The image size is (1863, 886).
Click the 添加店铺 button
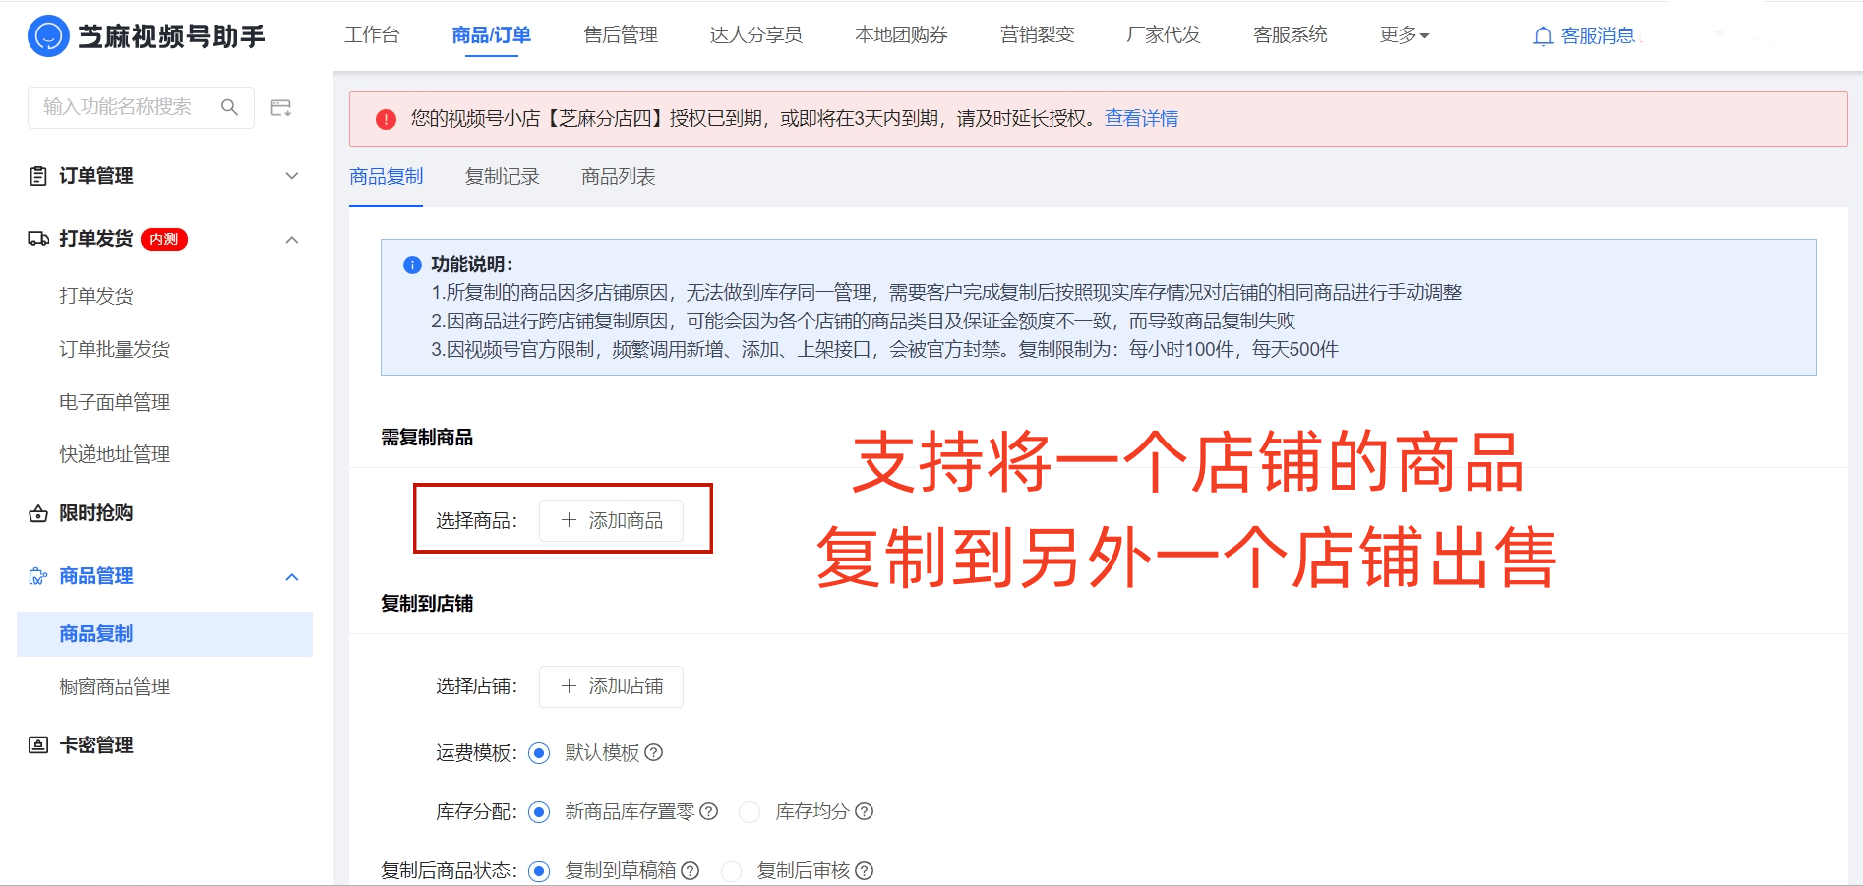tap(611, 686)
